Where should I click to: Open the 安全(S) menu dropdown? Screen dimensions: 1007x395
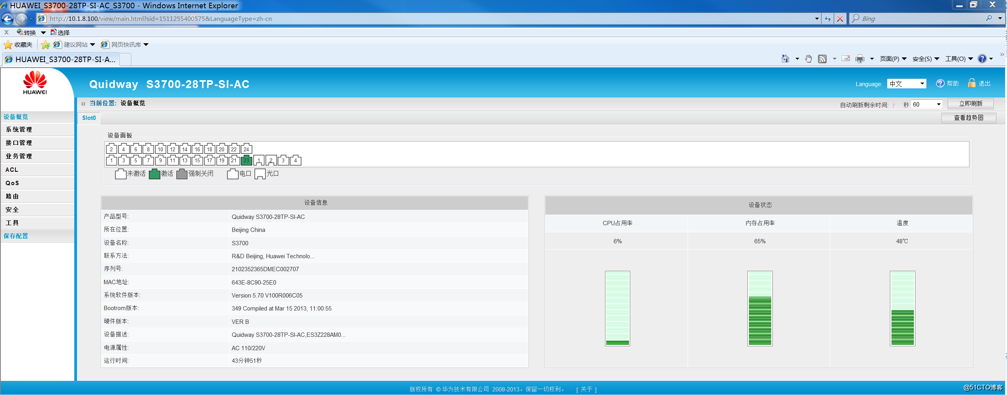(926, 59)
